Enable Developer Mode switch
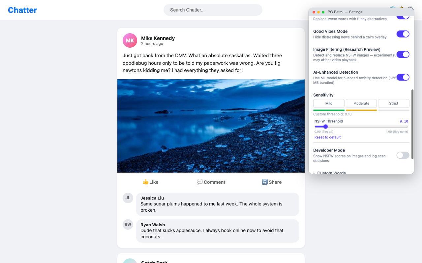422x263 pixels. click(x=403, y=155)
